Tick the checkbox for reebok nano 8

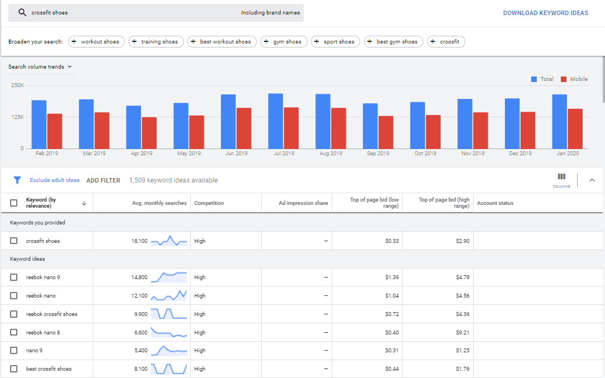click(14, 333)
